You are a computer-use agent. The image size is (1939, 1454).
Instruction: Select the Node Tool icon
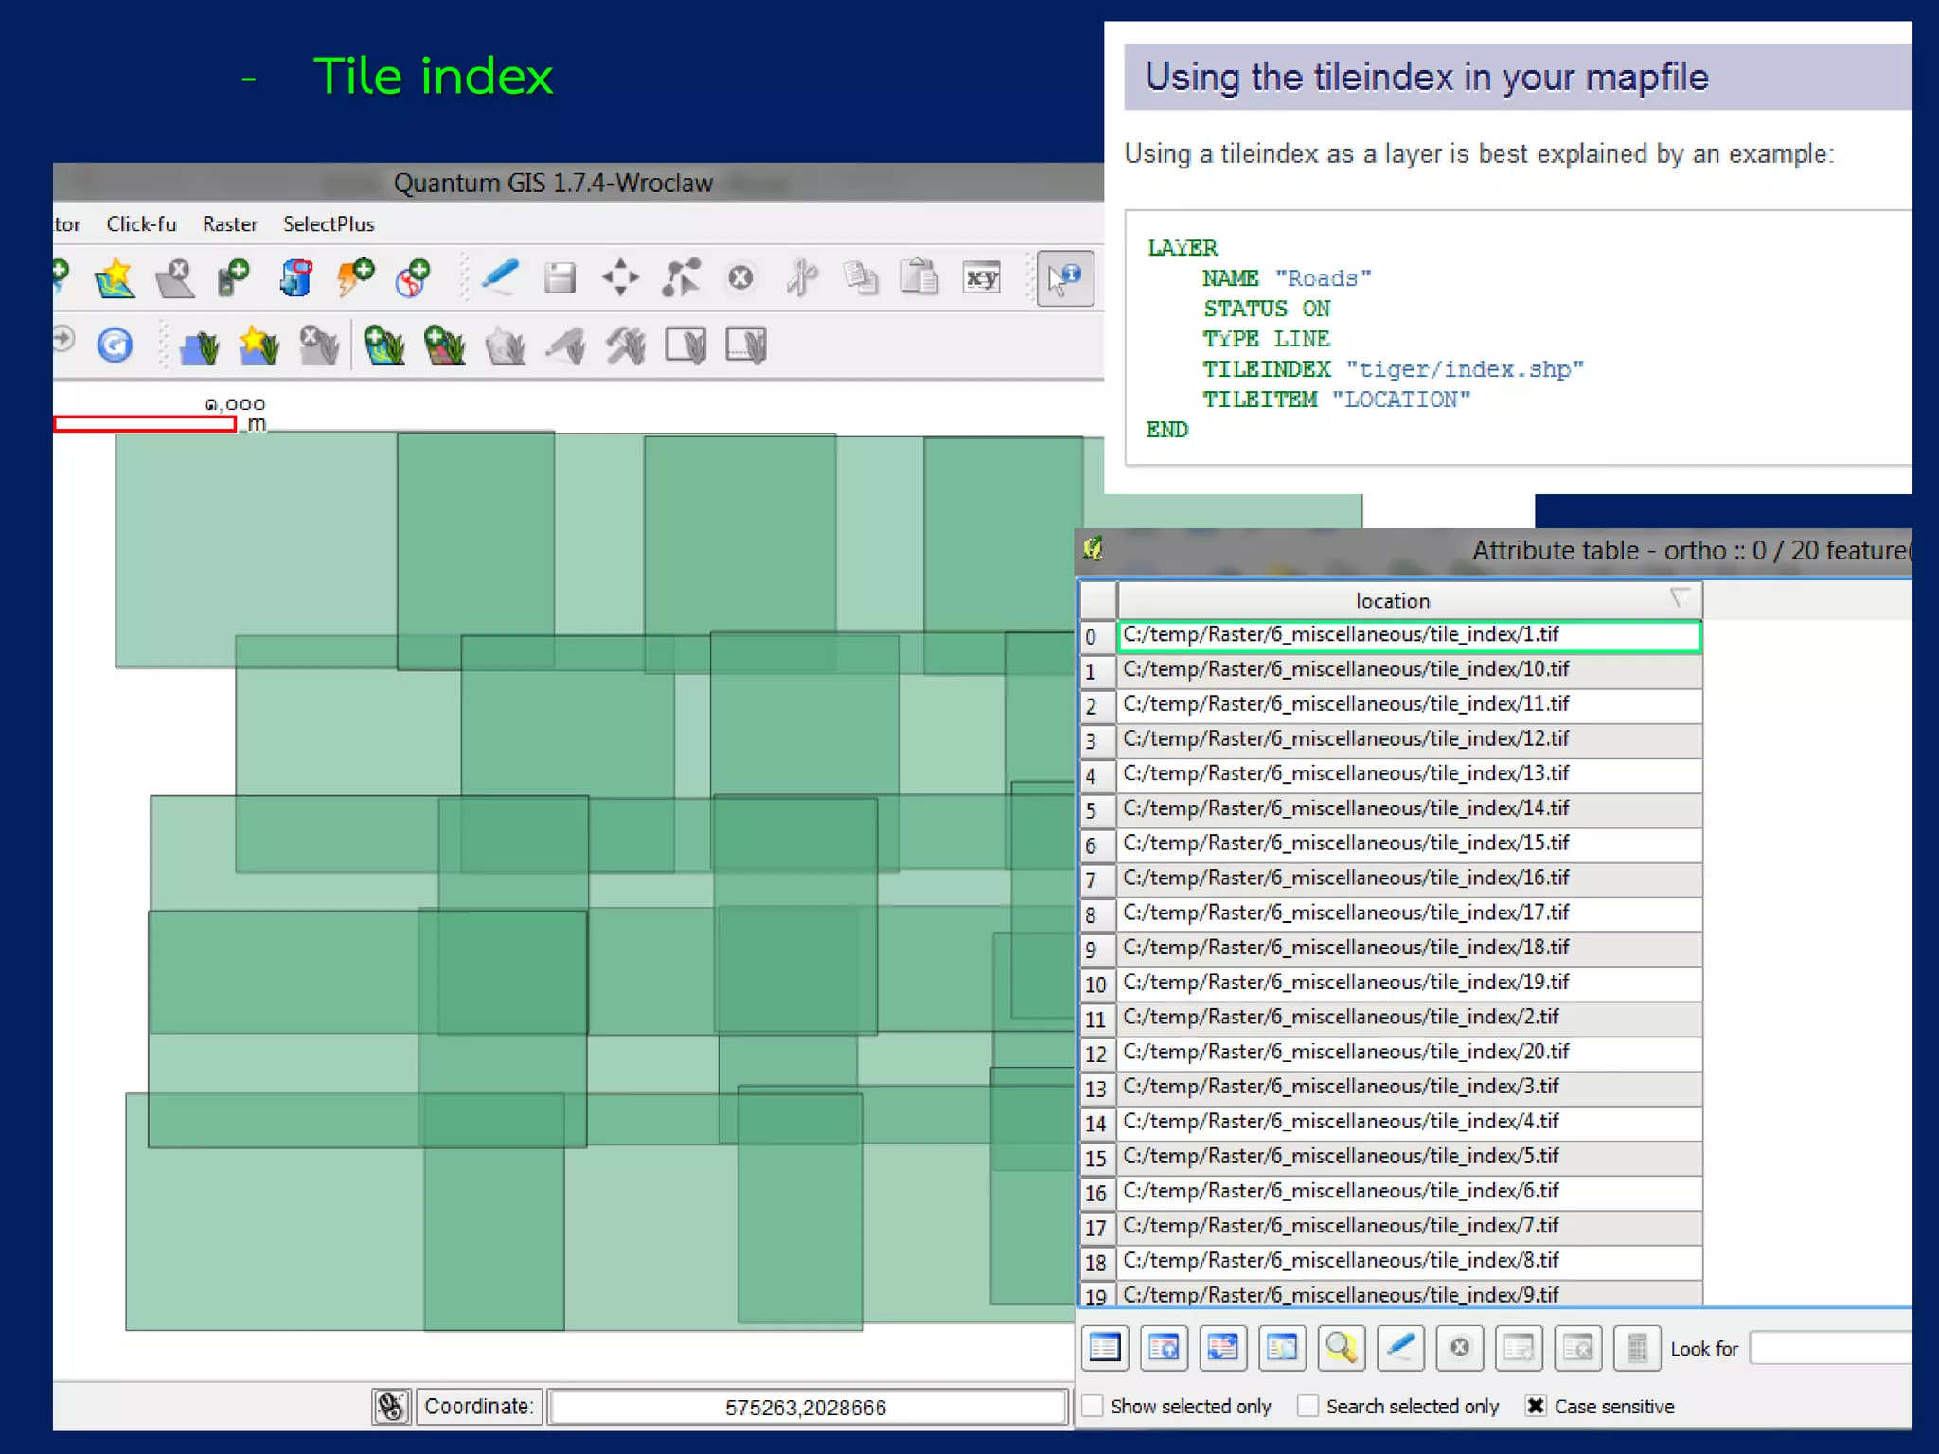[x=681, y=278]
